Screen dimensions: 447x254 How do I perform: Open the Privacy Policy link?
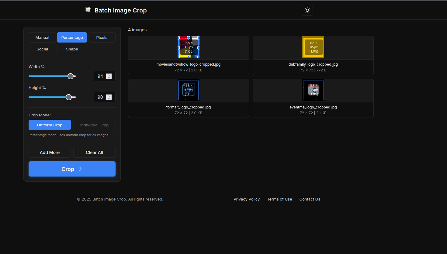point(247,199)
